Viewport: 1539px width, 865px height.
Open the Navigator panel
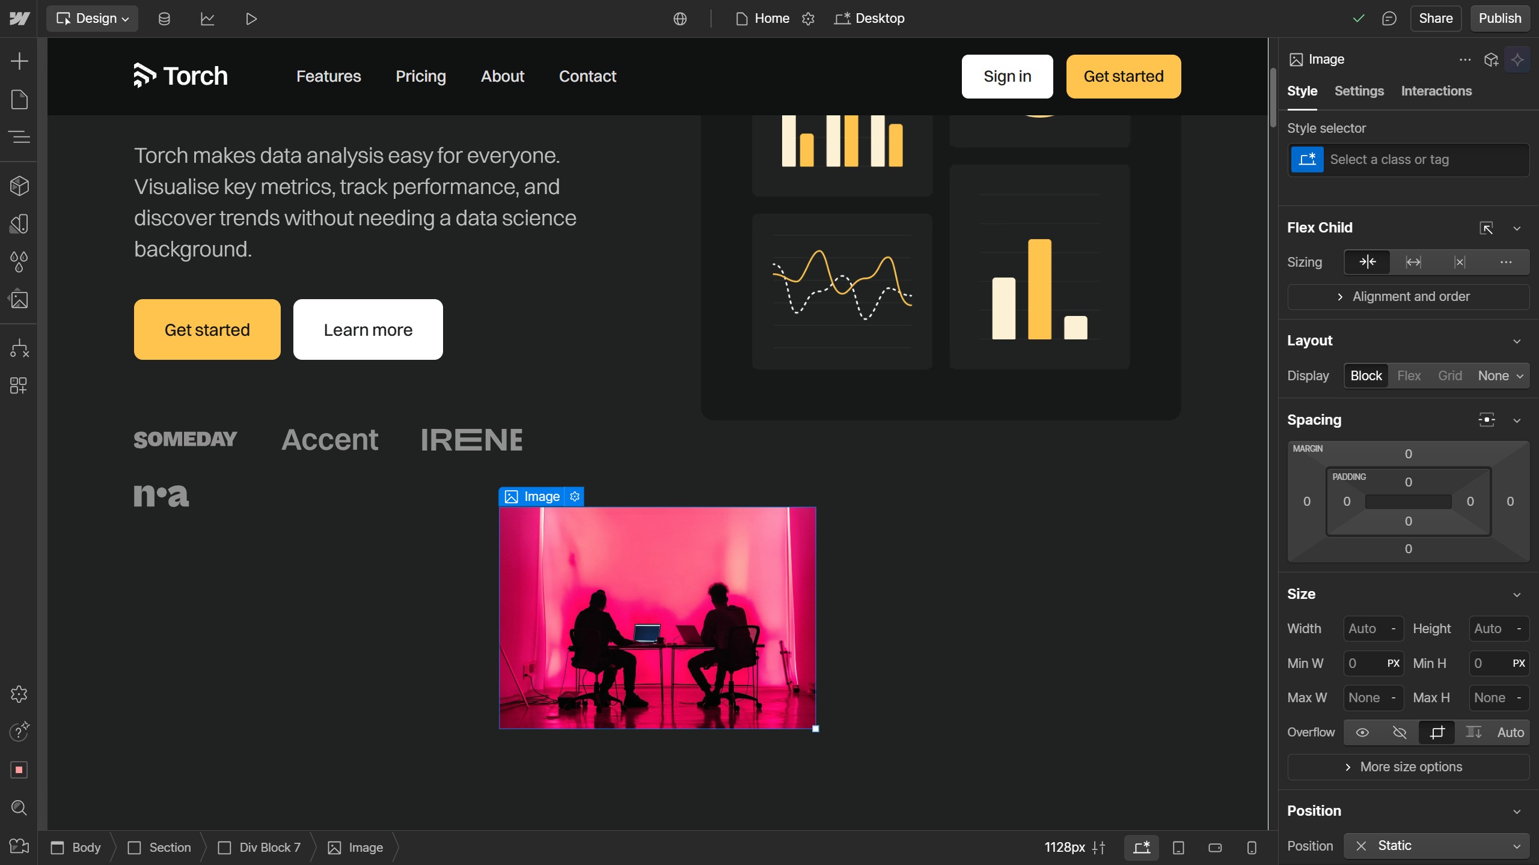pyautogui.click(x=19, y=137)
